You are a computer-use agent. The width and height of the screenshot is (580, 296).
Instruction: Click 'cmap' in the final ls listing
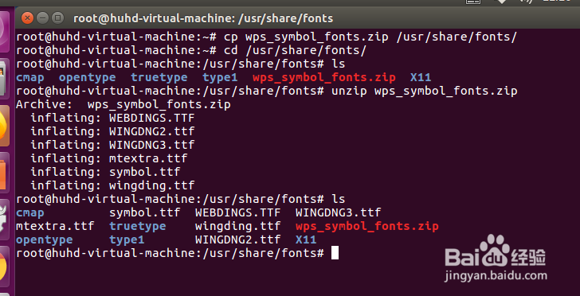click(30, 213)
